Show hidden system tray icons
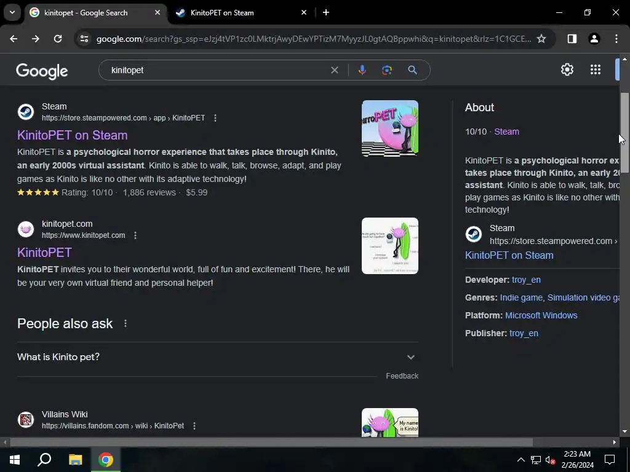This screenshot has height=472, width=630. tap(520, 460)
